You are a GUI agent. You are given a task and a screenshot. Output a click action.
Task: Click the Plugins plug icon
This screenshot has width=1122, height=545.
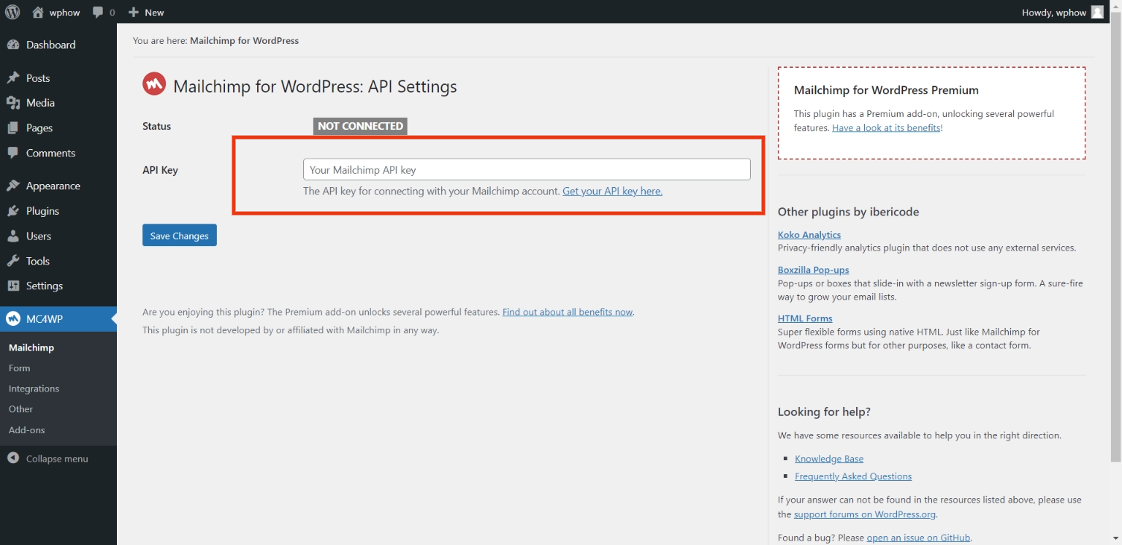(12, 211)
